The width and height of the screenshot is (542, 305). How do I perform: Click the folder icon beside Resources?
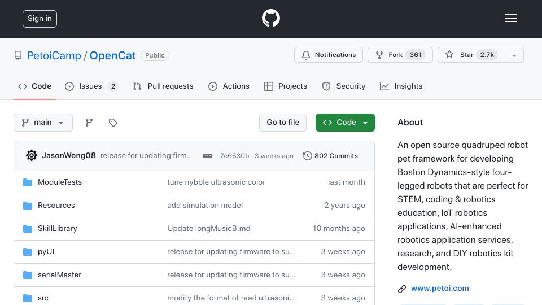click(x=28, y=206)
